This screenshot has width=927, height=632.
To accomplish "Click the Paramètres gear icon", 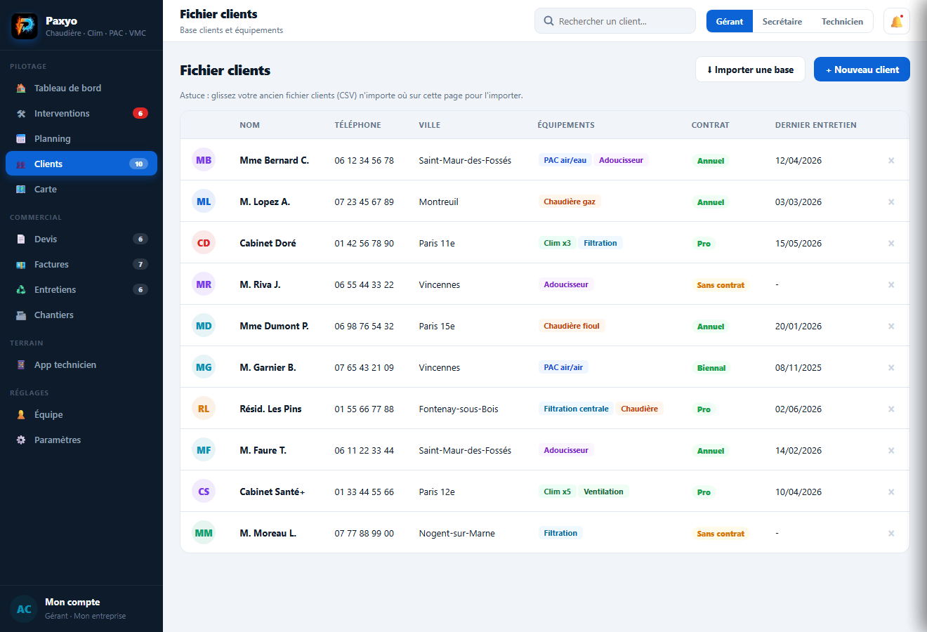I will pos(21,440).
